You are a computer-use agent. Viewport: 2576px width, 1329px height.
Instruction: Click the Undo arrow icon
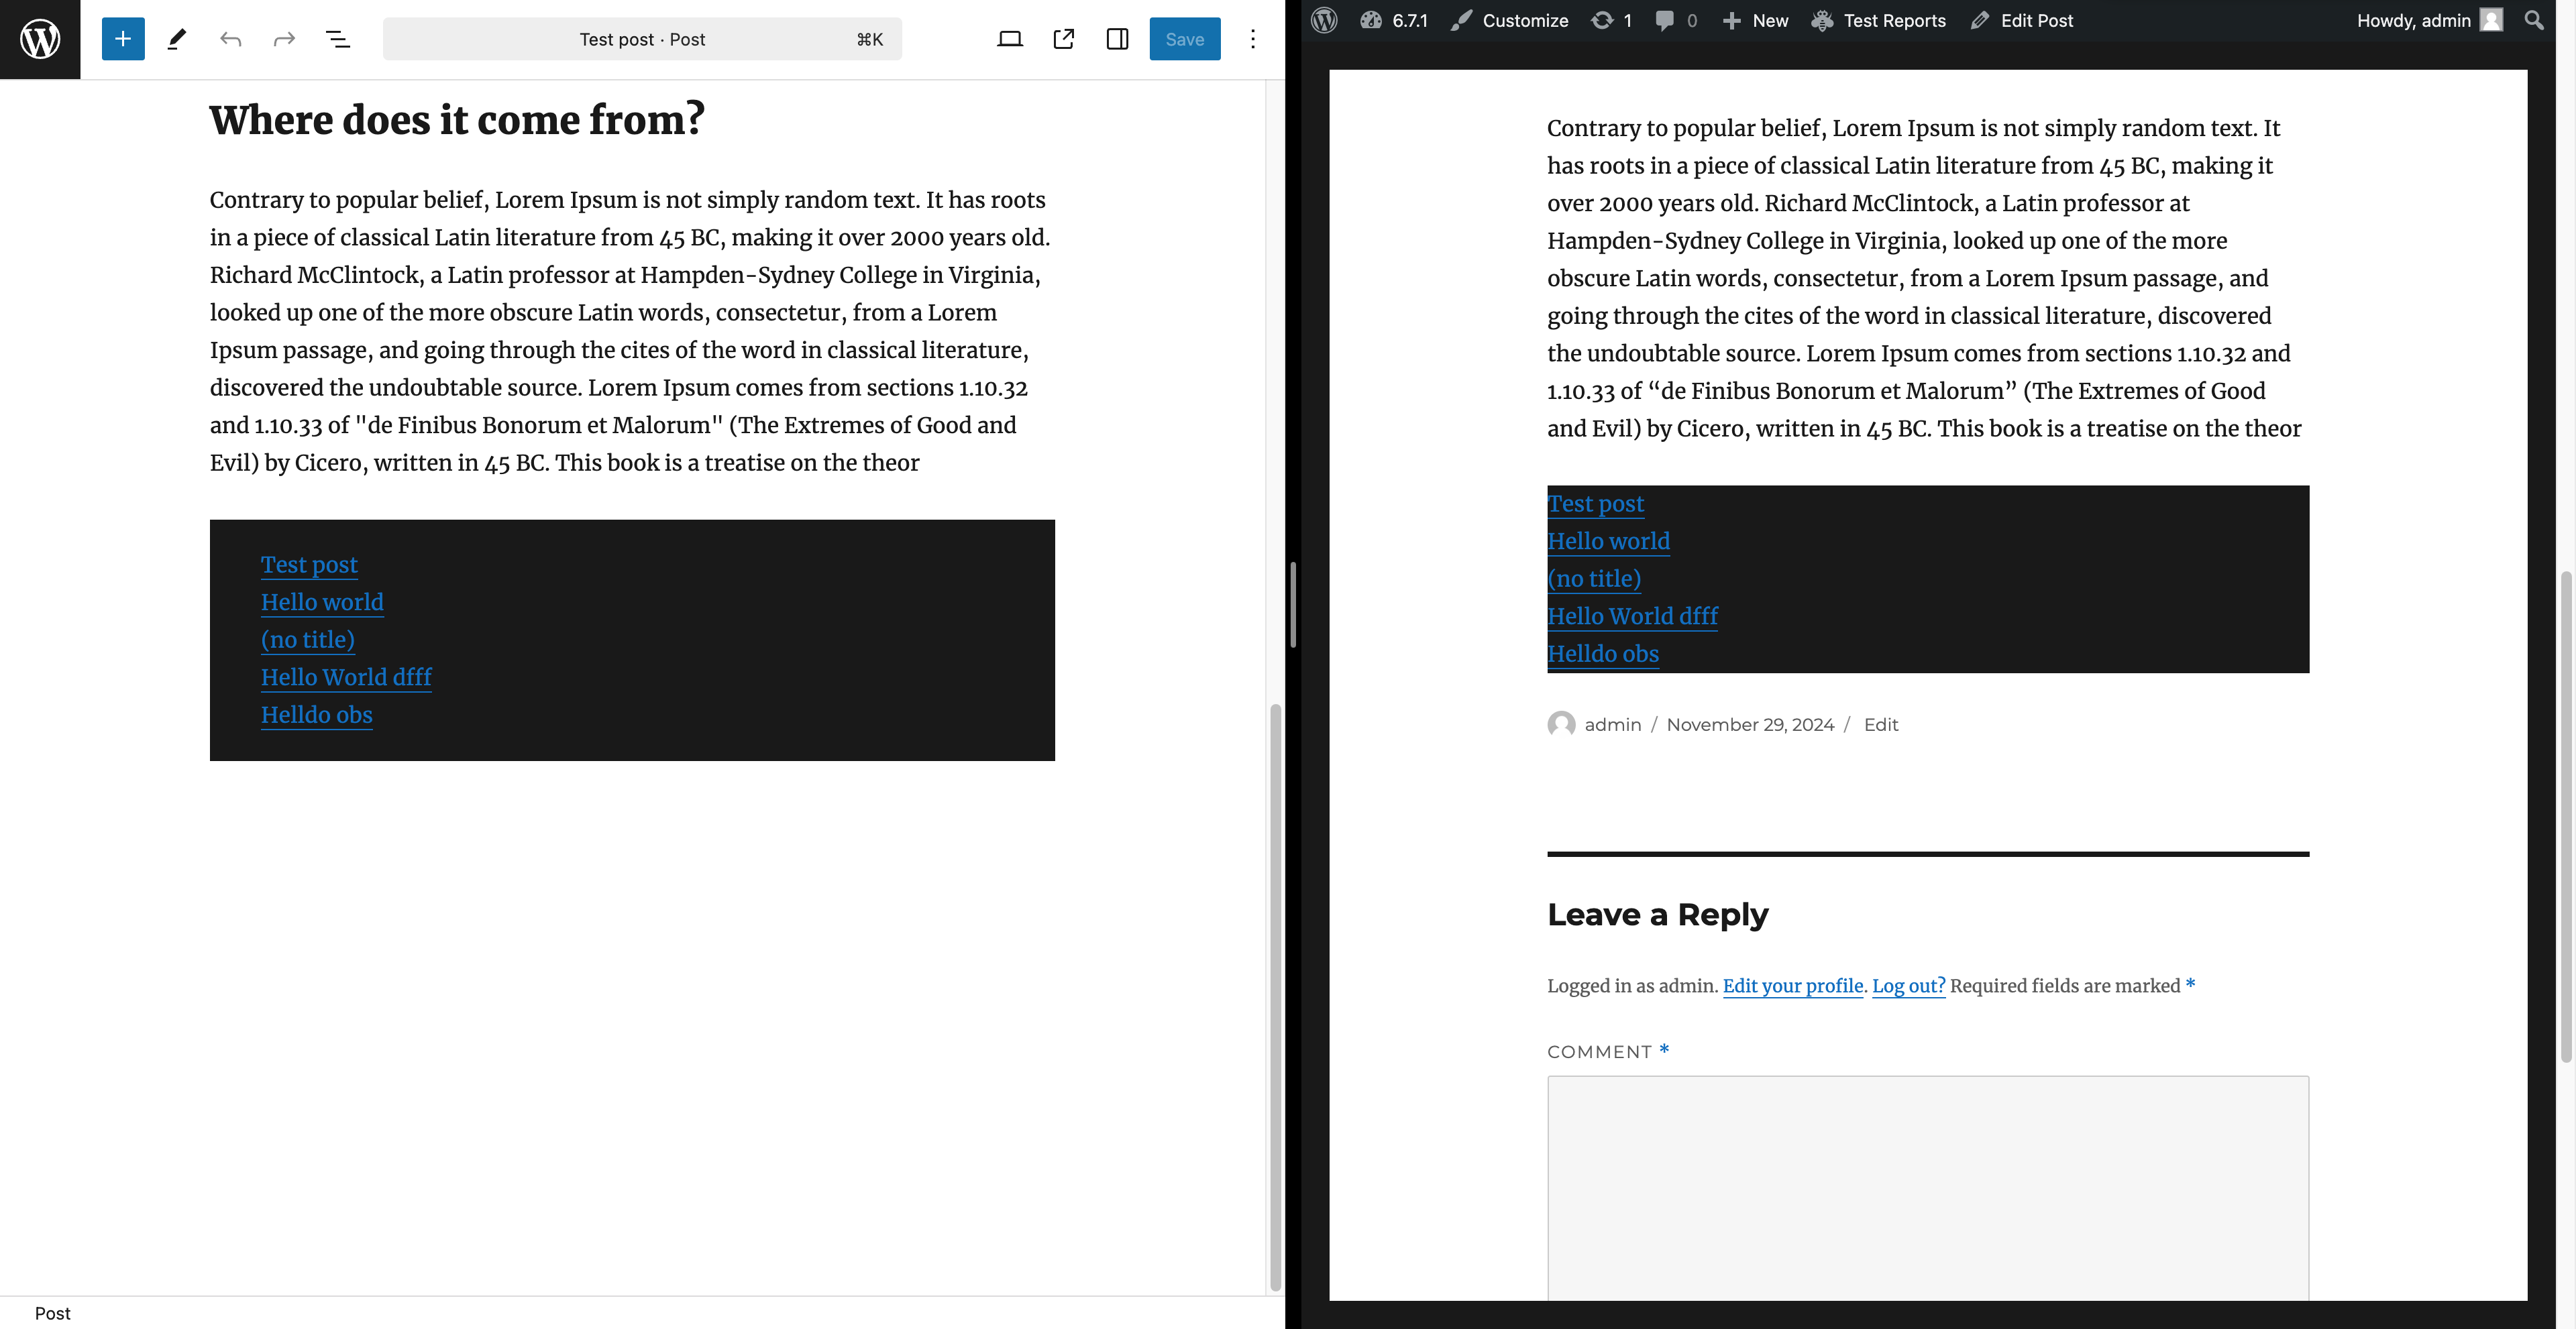click(231, 39)
